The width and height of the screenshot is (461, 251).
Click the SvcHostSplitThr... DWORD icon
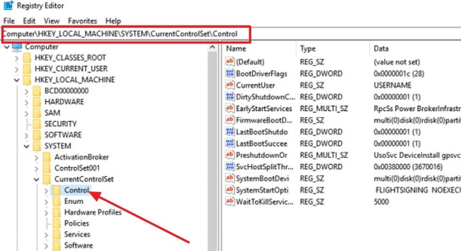pyautogui.click(x=229, y=167)
